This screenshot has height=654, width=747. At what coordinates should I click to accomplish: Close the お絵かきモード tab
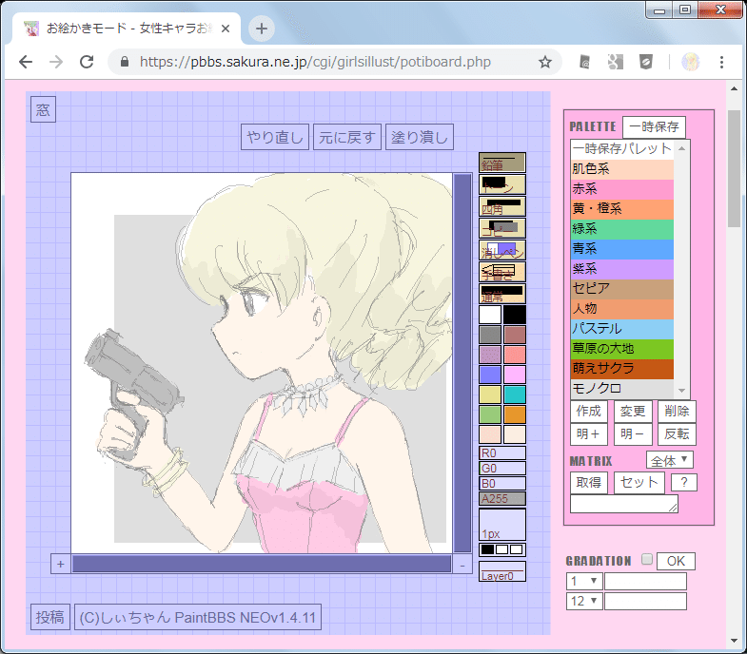226,29
